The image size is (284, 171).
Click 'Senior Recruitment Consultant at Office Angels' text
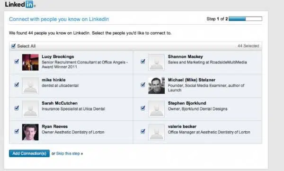pos(85,64)
